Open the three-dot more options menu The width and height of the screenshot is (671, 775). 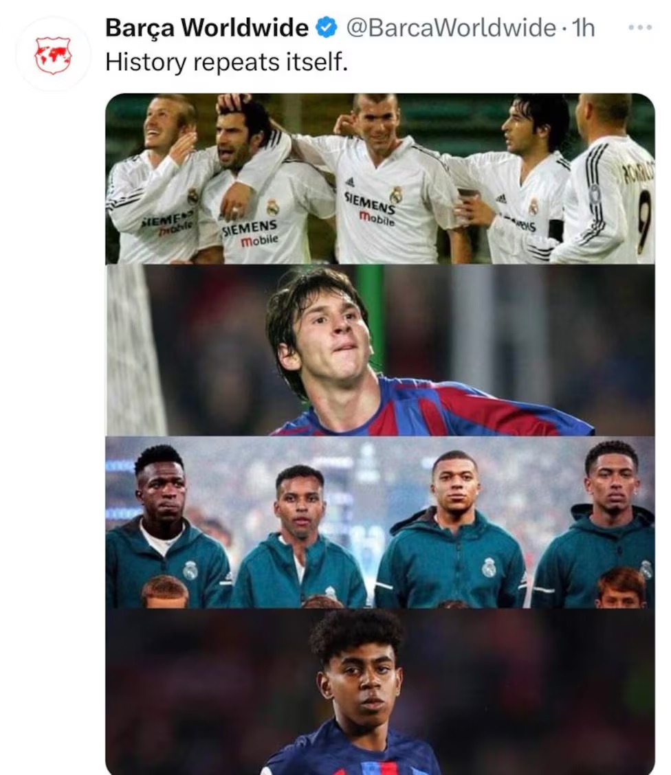tap(639, 28)
